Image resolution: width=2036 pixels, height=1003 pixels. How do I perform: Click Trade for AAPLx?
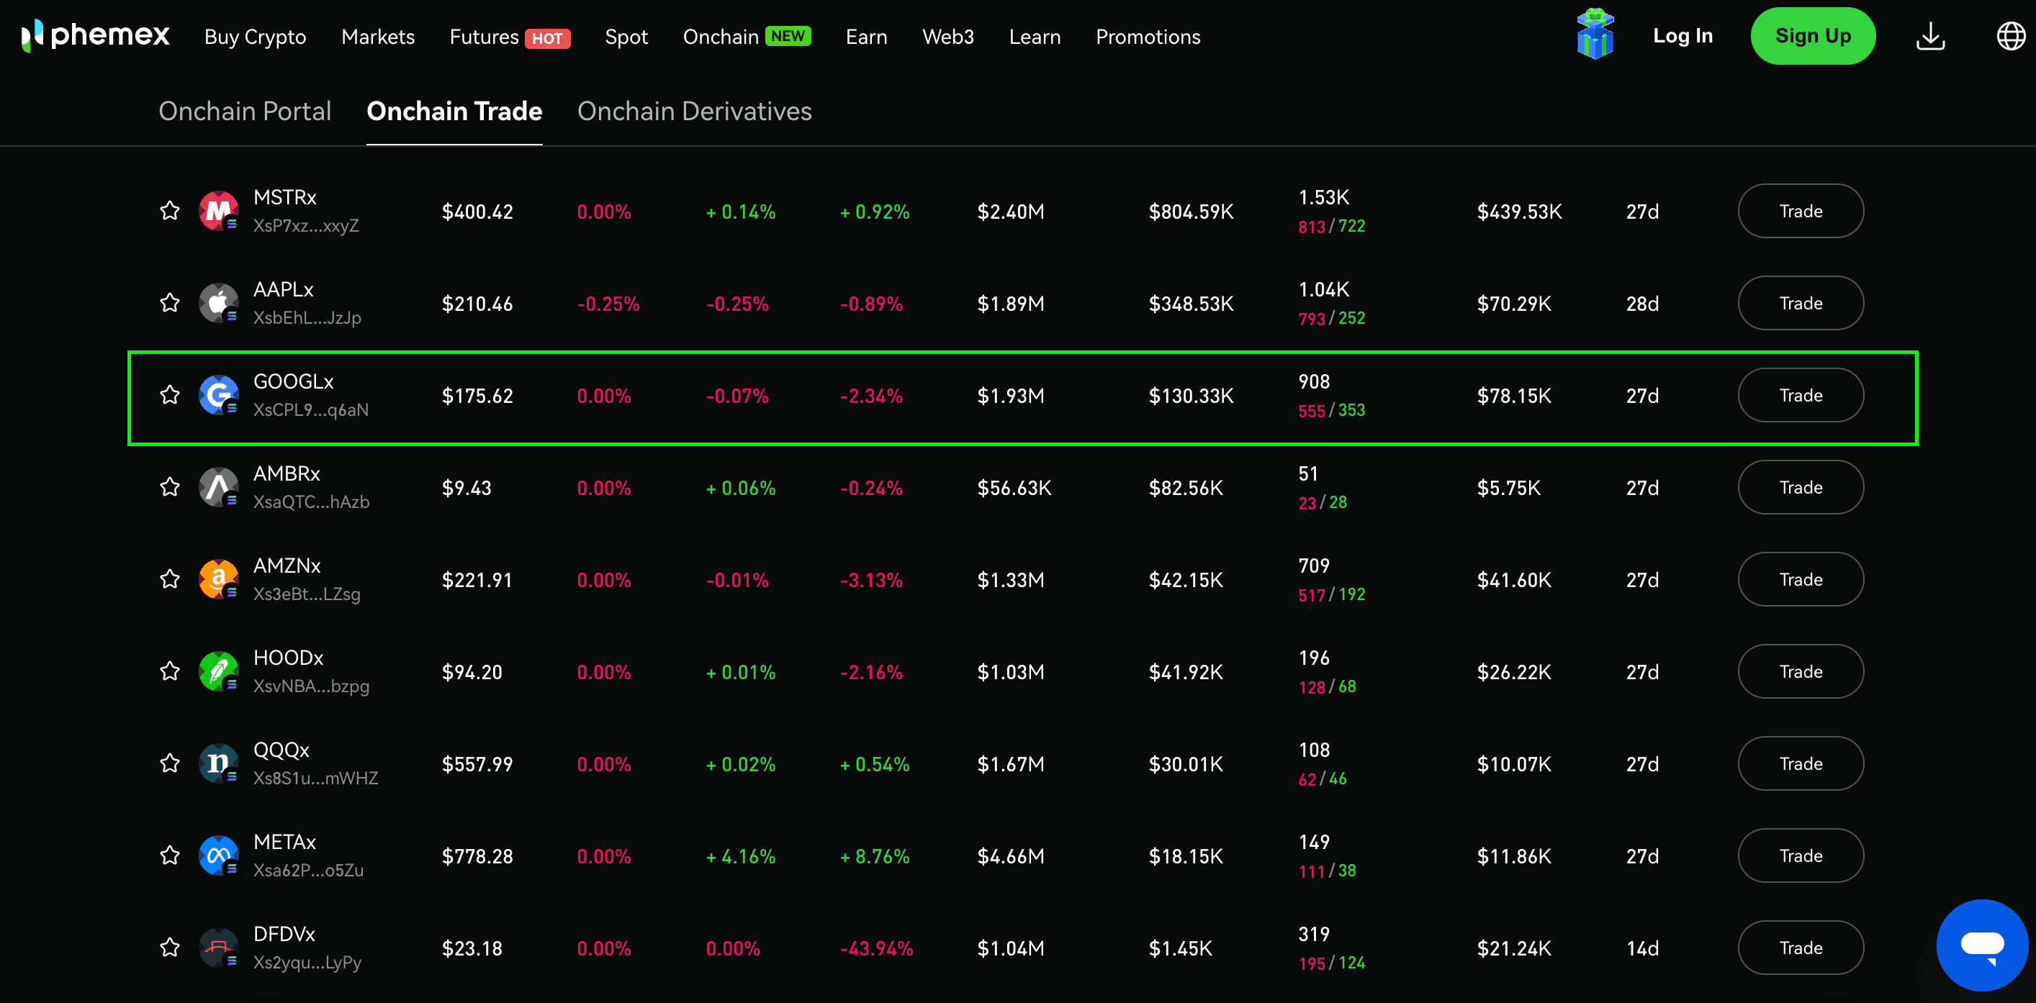(1801, 303)
